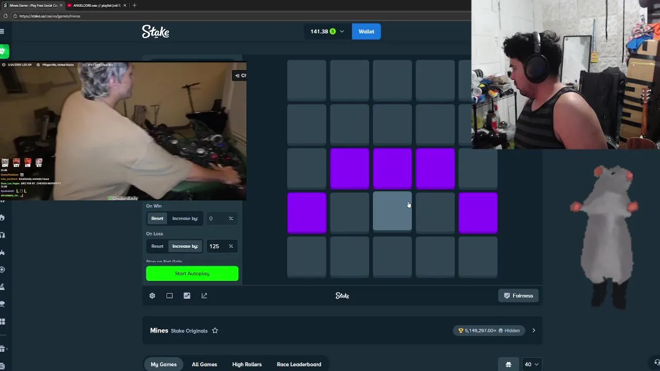This screenshot has width=660, height=371.
Task: Switch to My Games tab
Action: tap(163, 364)
